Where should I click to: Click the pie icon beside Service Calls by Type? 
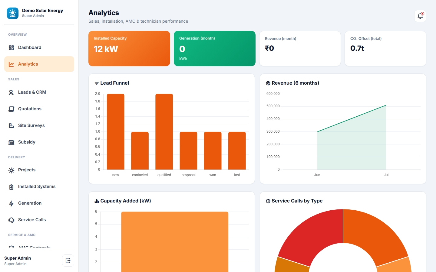268,201
